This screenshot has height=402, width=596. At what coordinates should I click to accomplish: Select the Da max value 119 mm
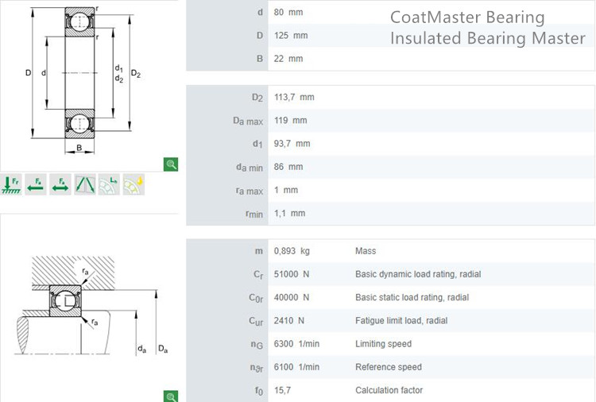click(290, 120)
